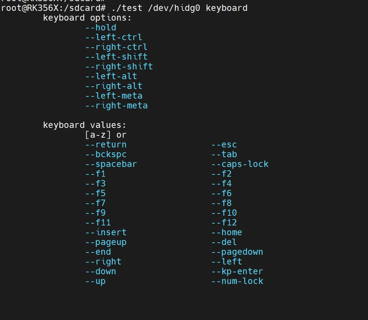Click the --caps-lock value
368x320 pixels.
(x=240, y=164)
